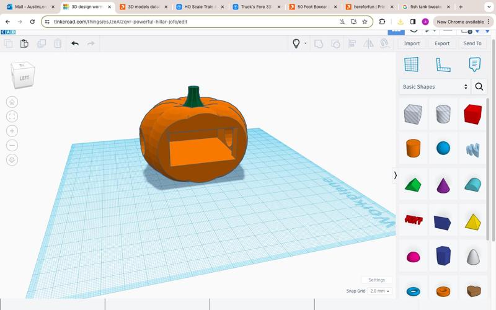Open the Snap Grid 2.0 mm dropdown

pos(379,291)
